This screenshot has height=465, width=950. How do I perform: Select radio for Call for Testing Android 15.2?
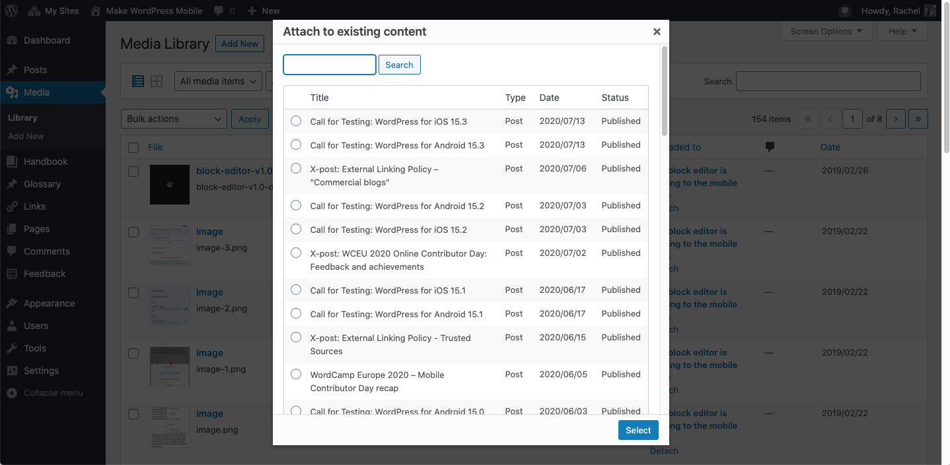point(296,205)
